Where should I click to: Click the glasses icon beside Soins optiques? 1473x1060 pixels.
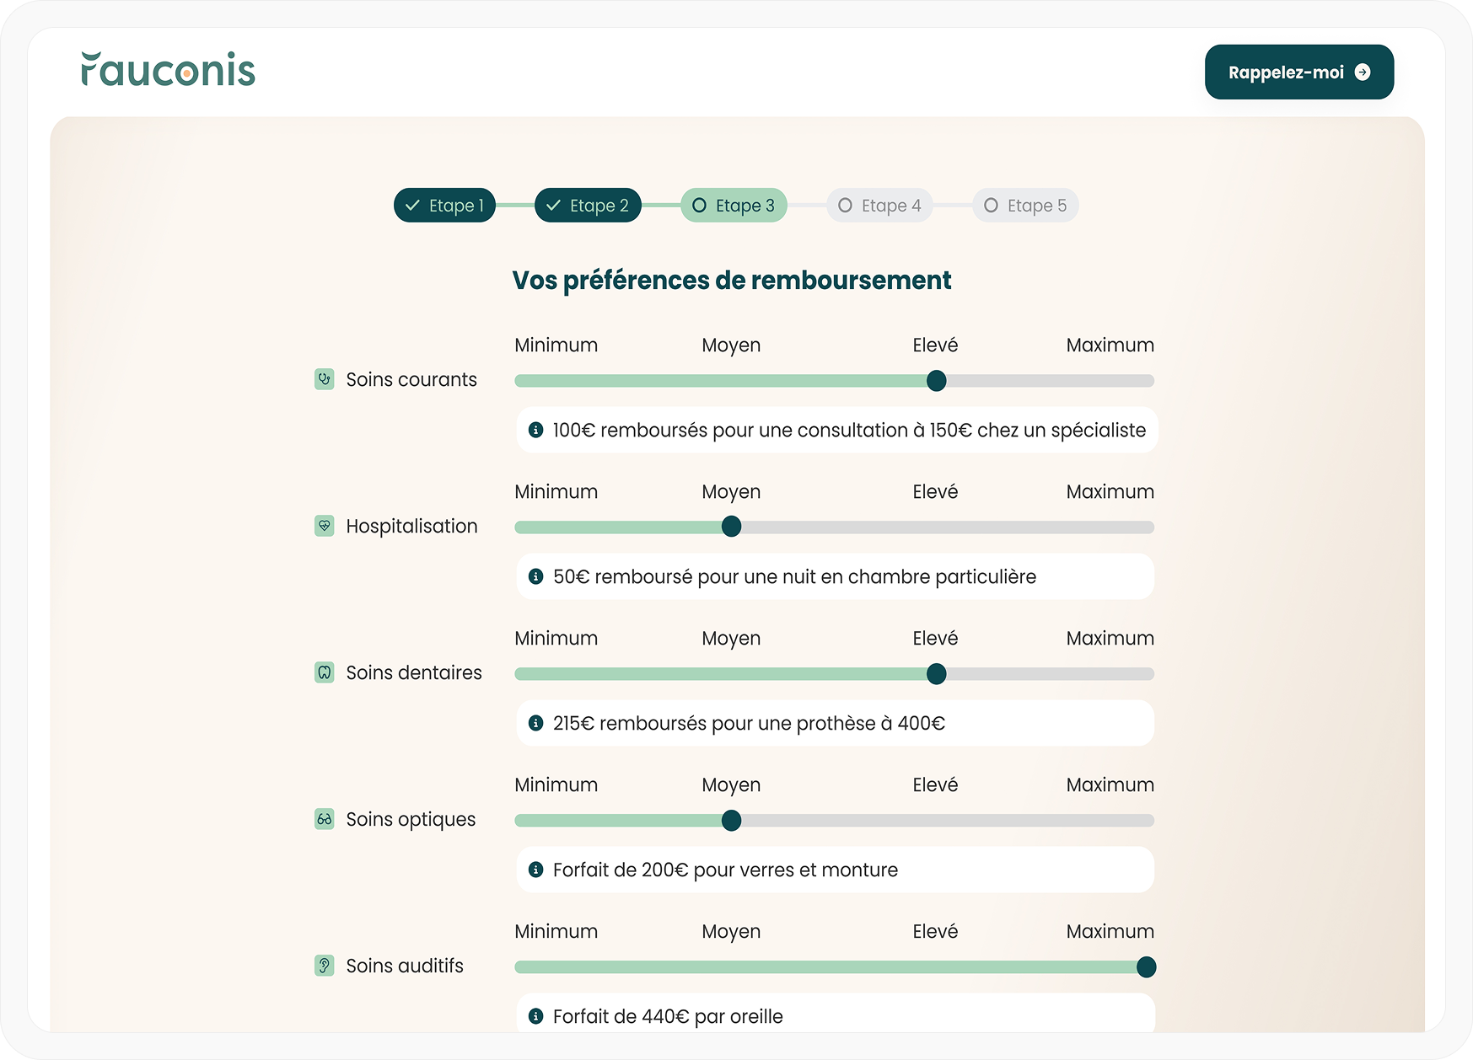pos(325,819)
